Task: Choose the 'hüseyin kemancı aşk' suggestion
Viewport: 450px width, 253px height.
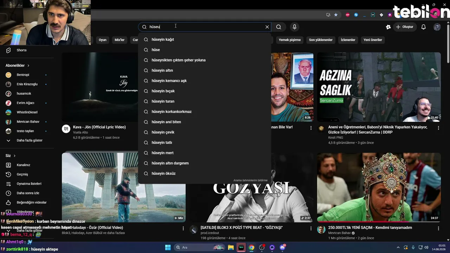Action: point(205,81)
